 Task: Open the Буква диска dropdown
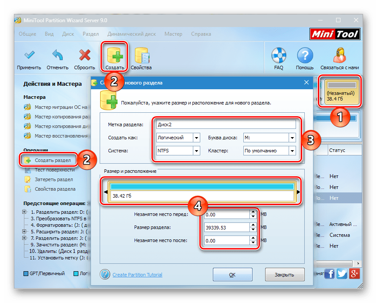292,138
